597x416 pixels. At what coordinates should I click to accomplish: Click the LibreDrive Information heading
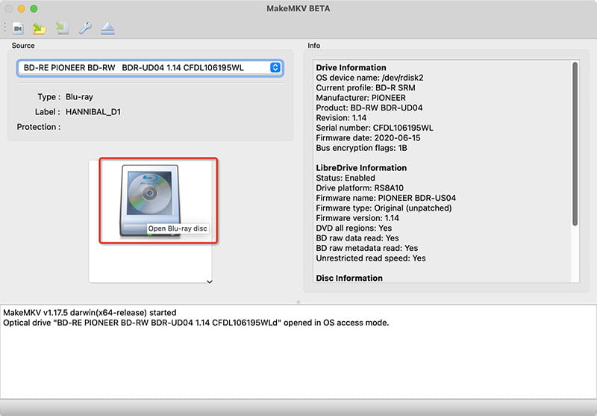pos(361,168)
